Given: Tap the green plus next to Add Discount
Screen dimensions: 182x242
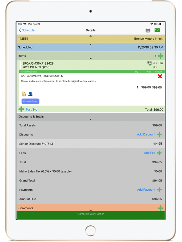Looking at the screenshot, I should 159,135.
